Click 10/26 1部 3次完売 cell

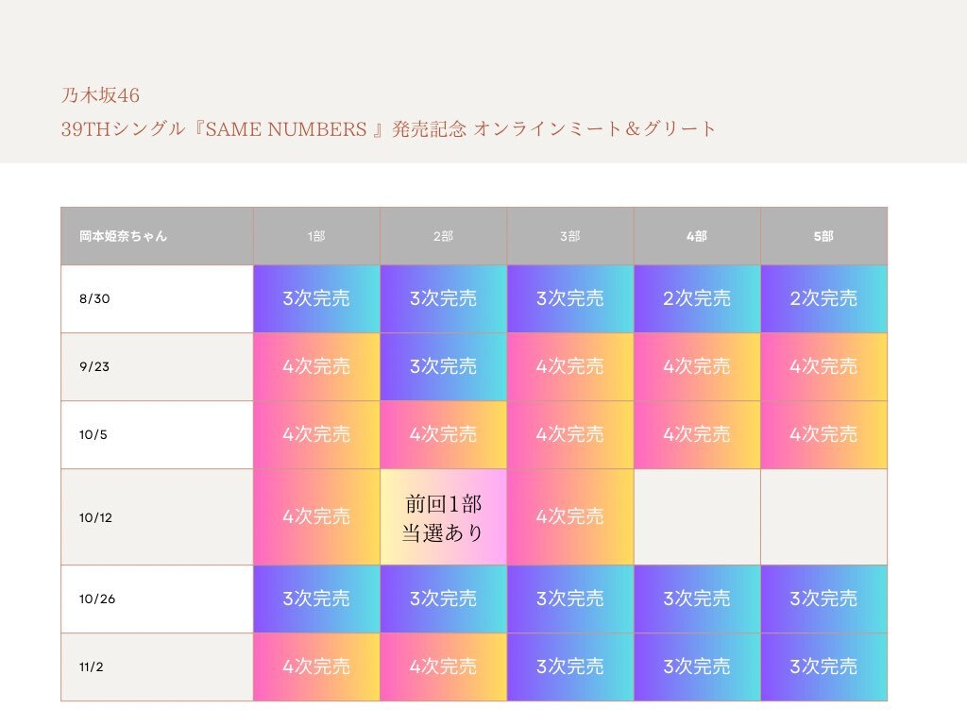click(x=317, y=599)
